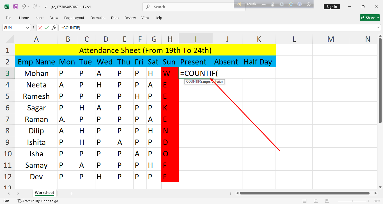Click the Search box in the title bar
This screenshot has height=204, width=383.
point(194,7)
